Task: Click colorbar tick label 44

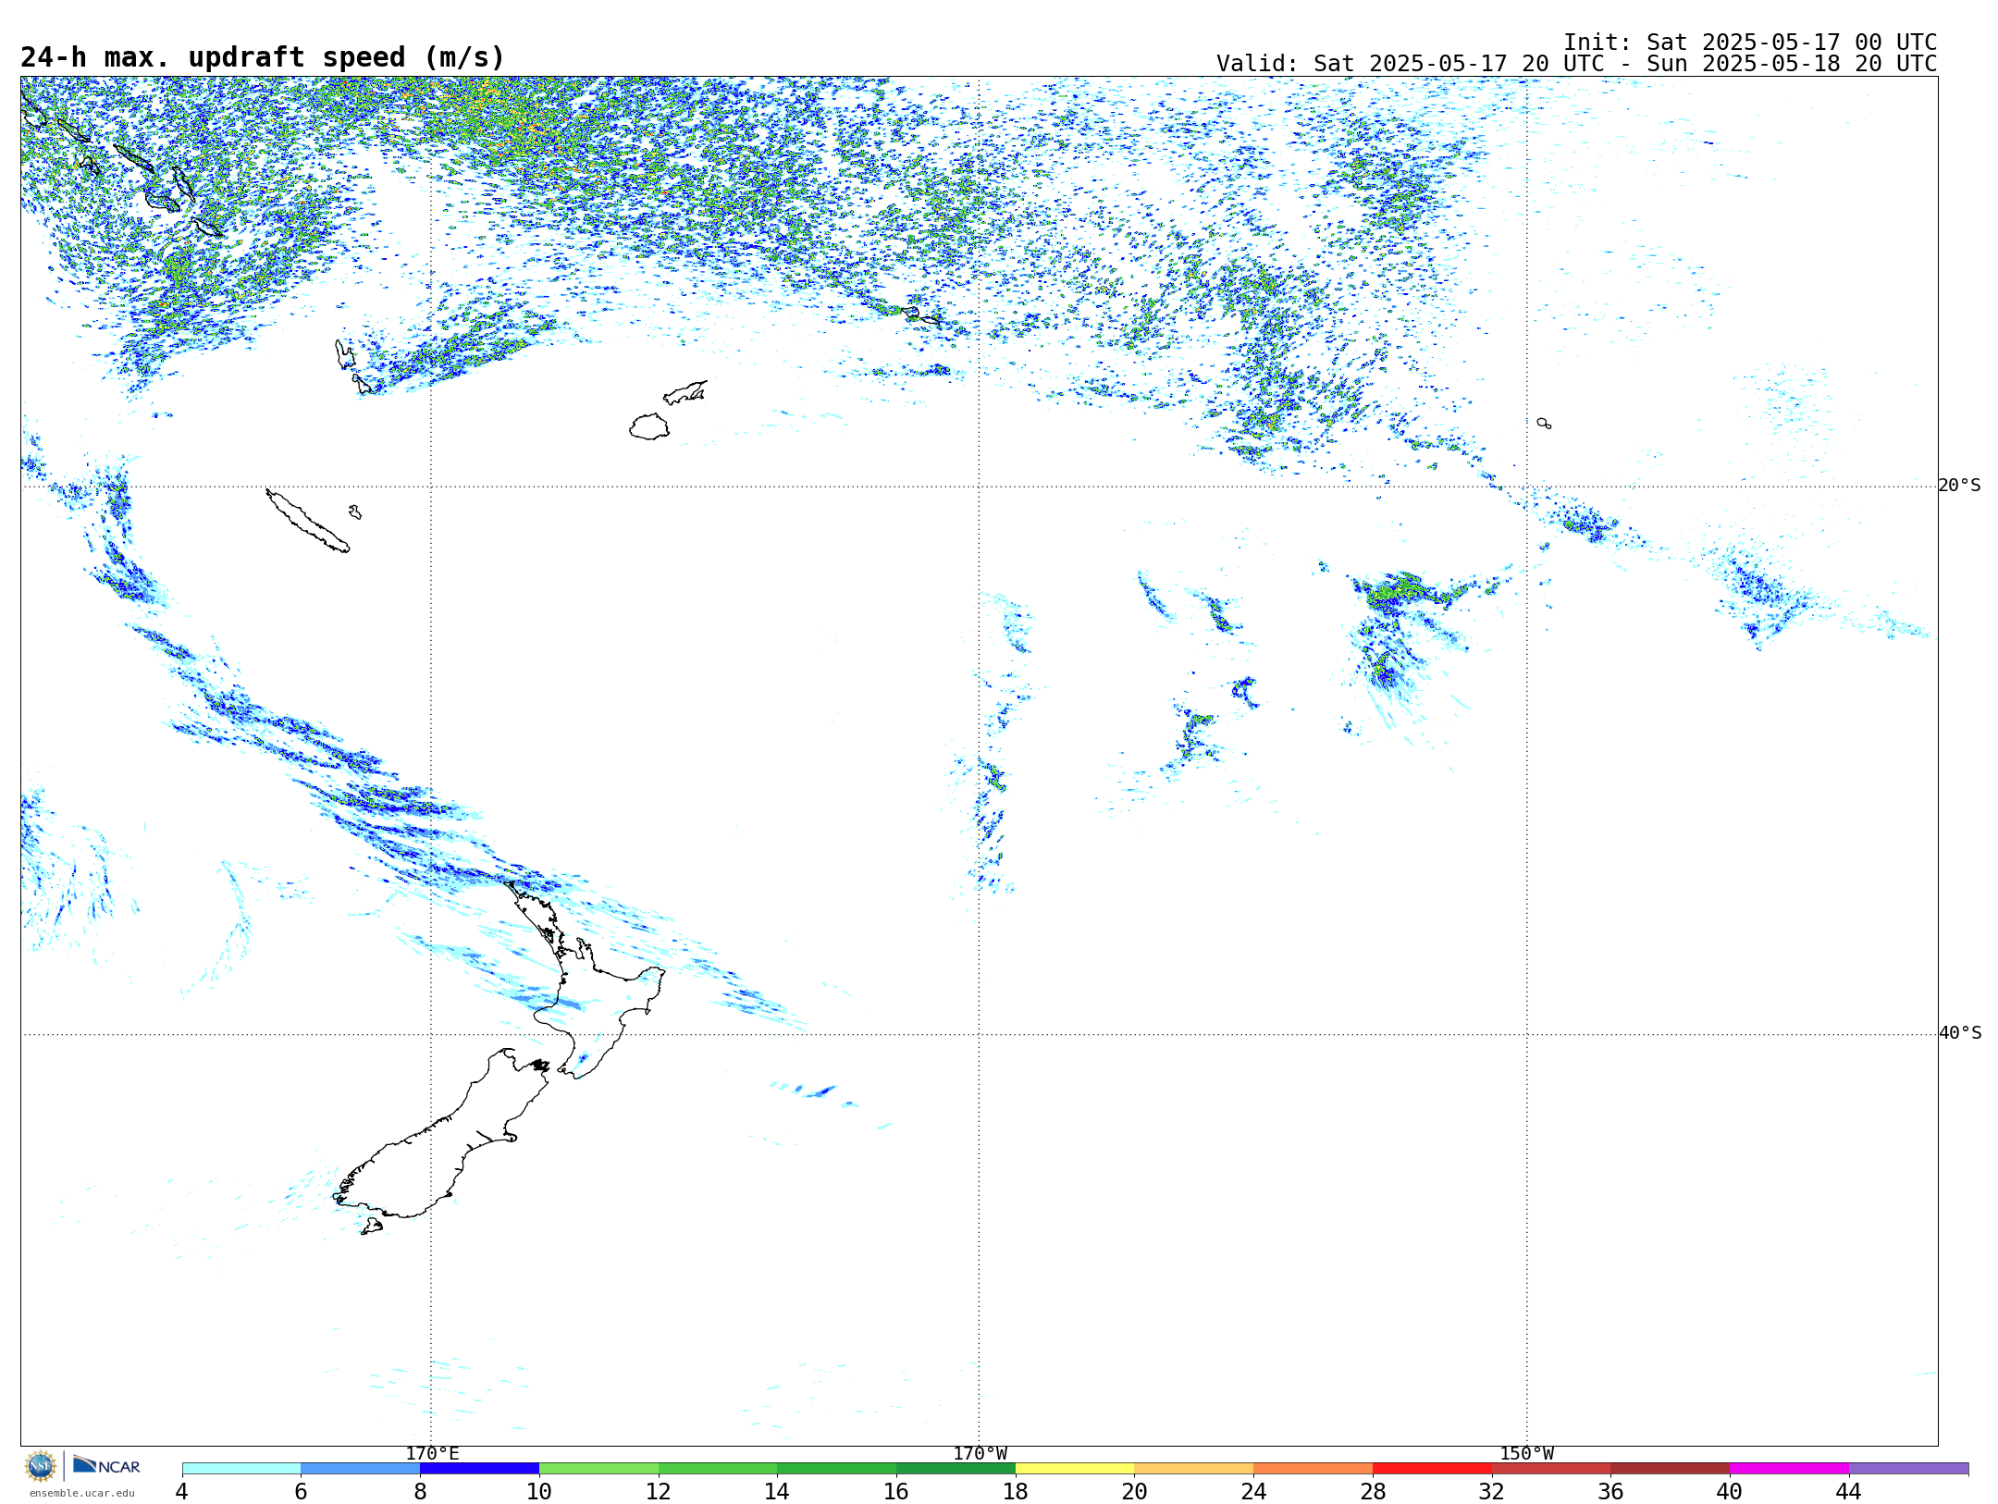Action: point(1849,1491)
